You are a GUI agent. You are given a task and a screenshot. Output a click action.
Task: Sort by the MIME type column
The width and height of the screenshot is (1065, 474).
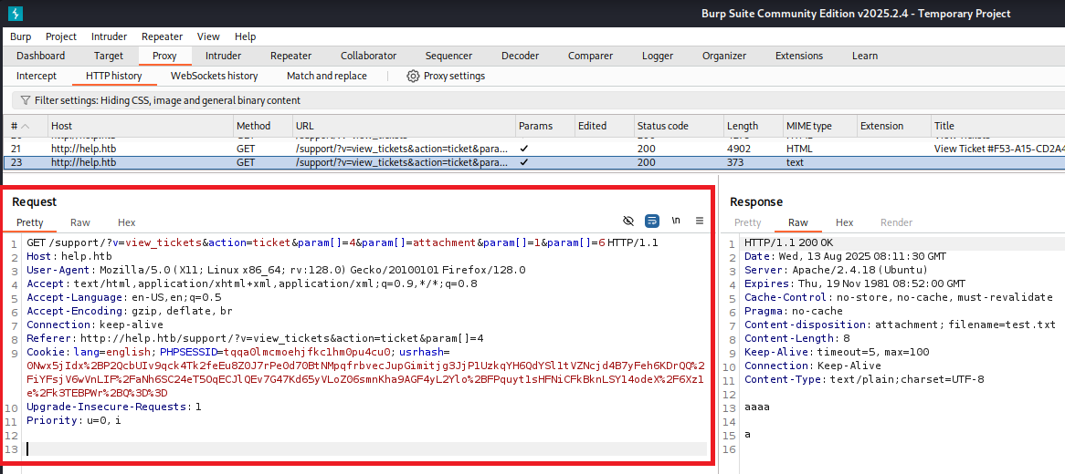tap(808, 126)
